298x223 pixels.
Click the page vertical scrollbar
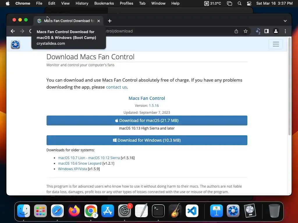[290, 87]
